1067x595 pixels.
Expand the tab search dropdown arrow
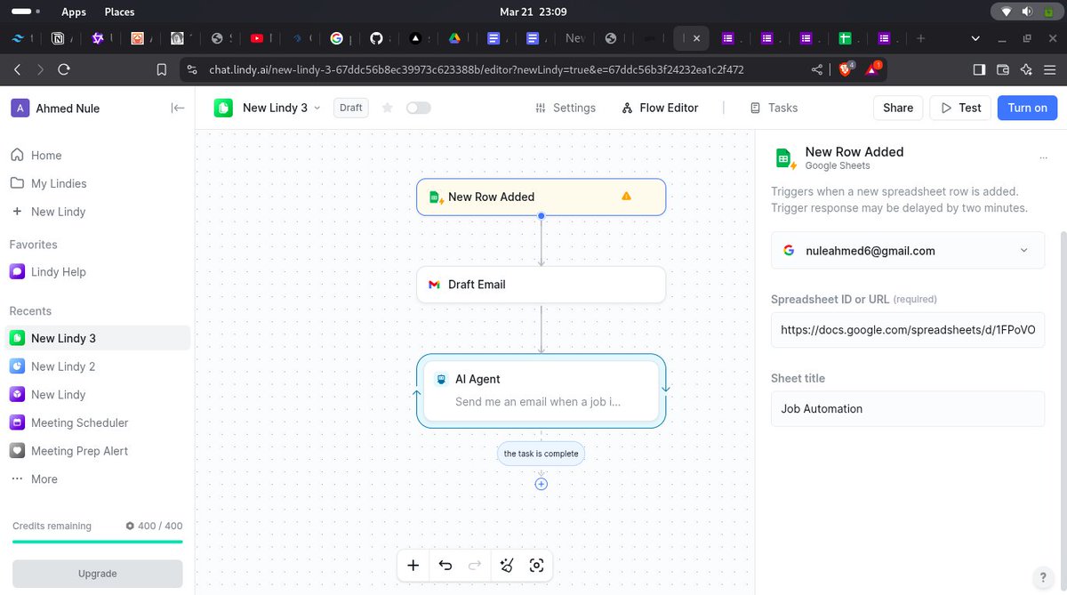(975, 38)
